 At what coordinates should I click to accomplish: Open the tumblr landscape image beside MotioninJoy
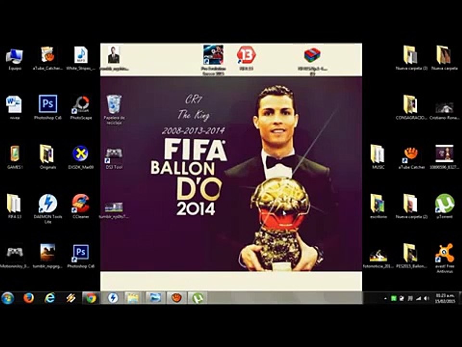[x=48, y=253]
